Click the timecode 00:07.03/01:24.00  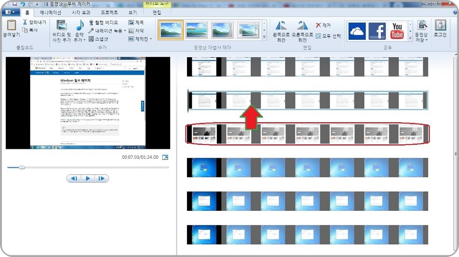tap(140, 157)
